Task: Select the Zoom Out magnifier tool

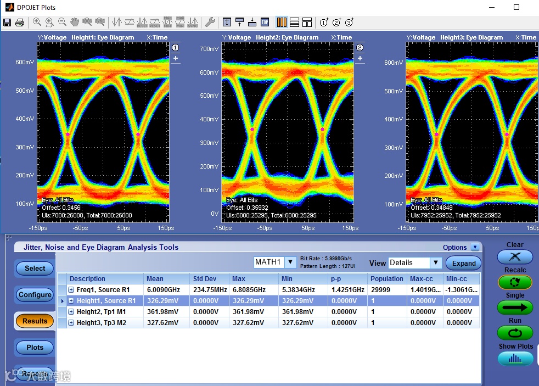Action: pos(62,23)
